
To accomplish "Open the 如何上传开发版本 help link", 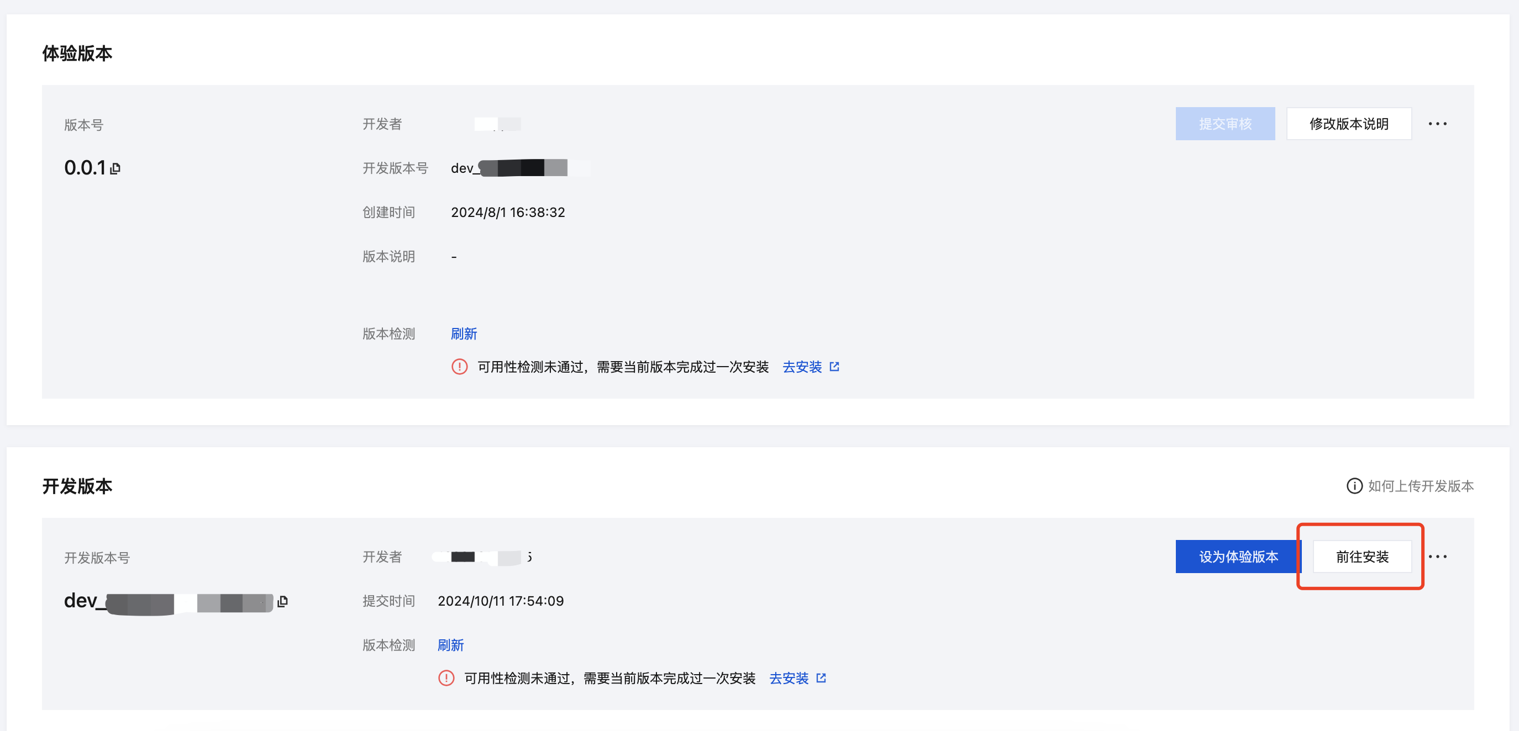I will (x=1420, y=486).
